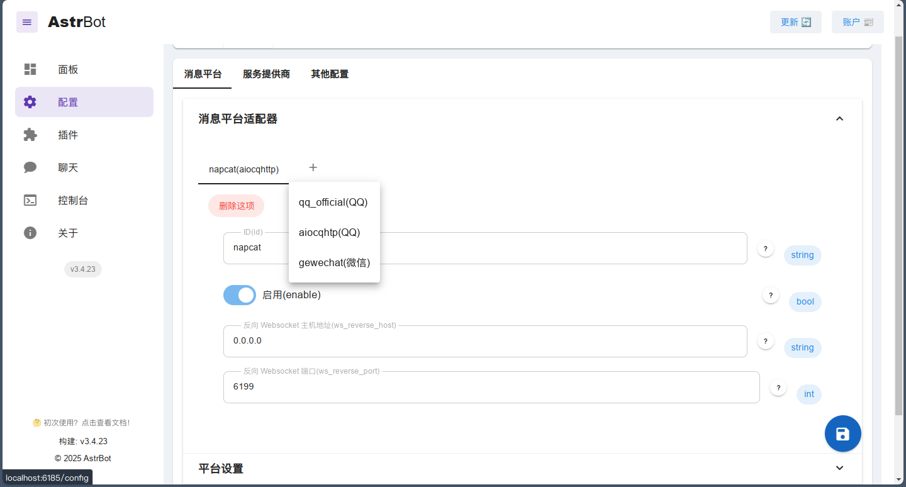Screen dimensions: 906x487
Task: Click the 关于 info icon
Action: click(x=30, y=233)
